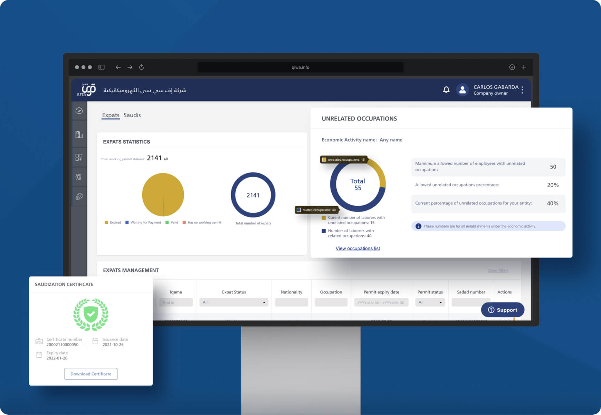Go forward with browser forward arrow
The width and height of the screenshot is (601, 415).
[x=130, y=67]
